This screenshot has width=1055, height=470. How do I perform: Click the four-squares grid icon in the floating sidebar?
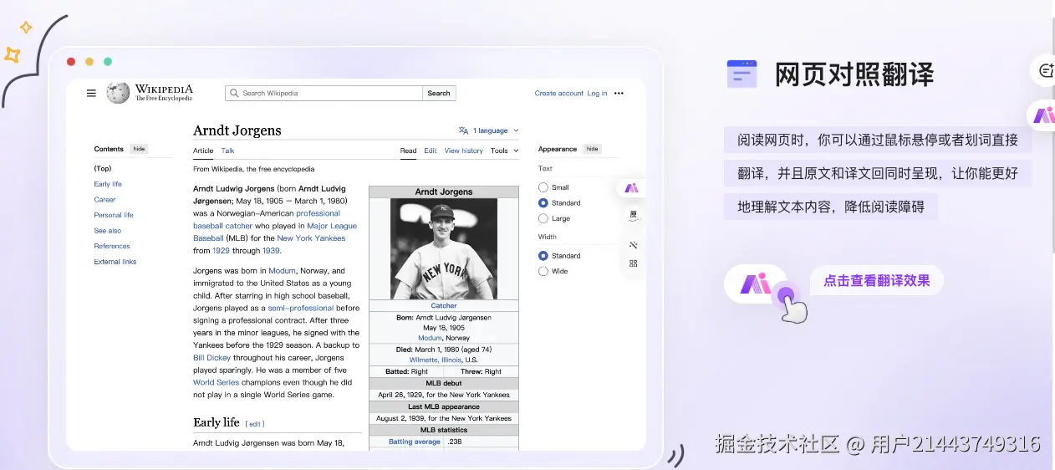coord(633,263)
